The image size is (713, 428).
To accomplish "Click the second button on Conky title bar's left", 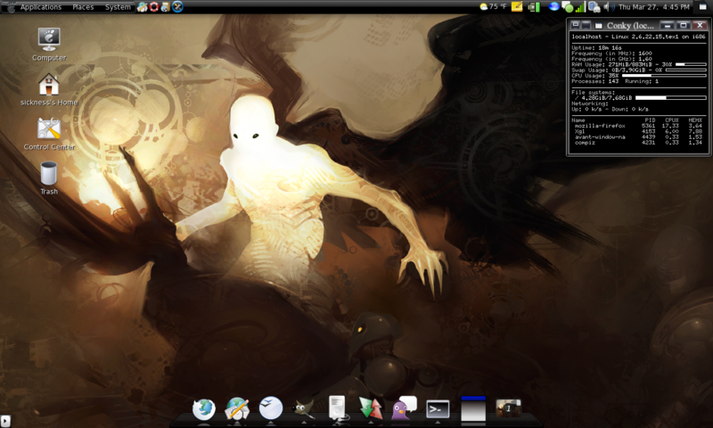I will 586,25.
